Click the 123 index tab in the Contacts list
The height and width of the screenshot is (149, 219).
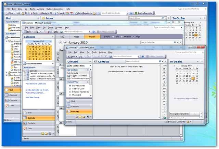click(164, 65)
